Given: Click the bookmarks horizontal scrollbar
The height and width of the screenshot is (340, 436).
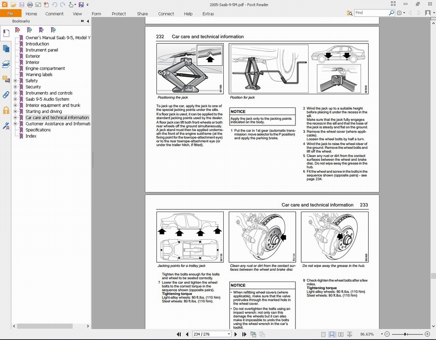Looking at the screenshot, I should [x=45, y=326].
